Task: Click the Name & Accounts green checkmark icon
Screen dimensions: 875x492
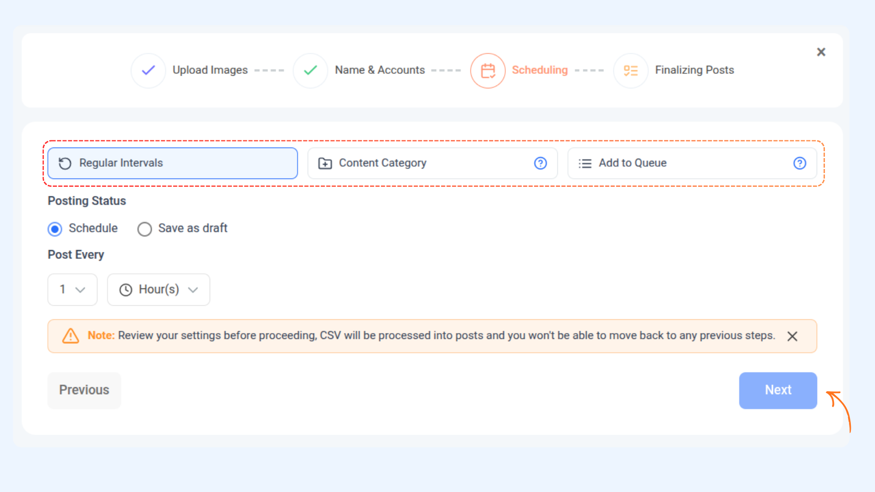Action: pyautogui.click(x=310, y=71)
